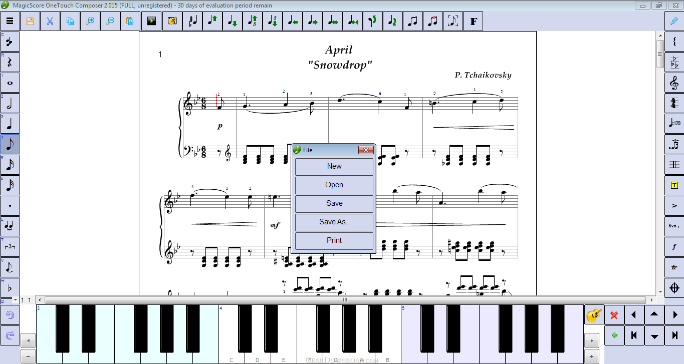Click the flat accidental button
The width and height of the screenshot is (684, 364).
pyautogui.click(x=10, y=288)
